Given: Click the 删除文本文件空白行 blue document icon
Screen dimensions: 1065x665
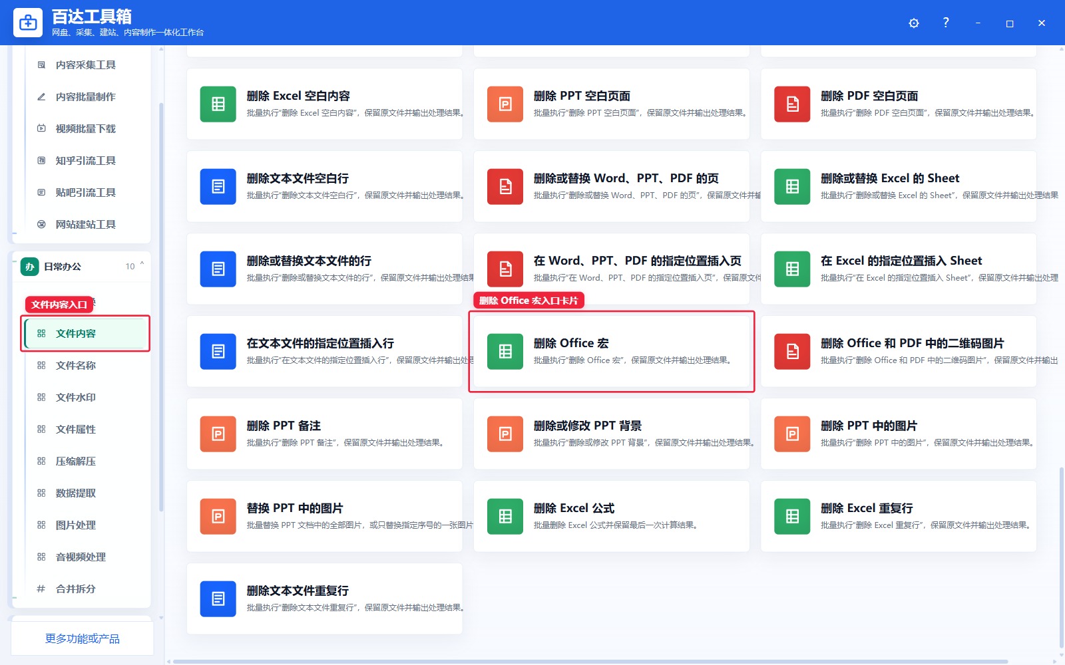Looking at the screenshot, I should tap(218, 187).
